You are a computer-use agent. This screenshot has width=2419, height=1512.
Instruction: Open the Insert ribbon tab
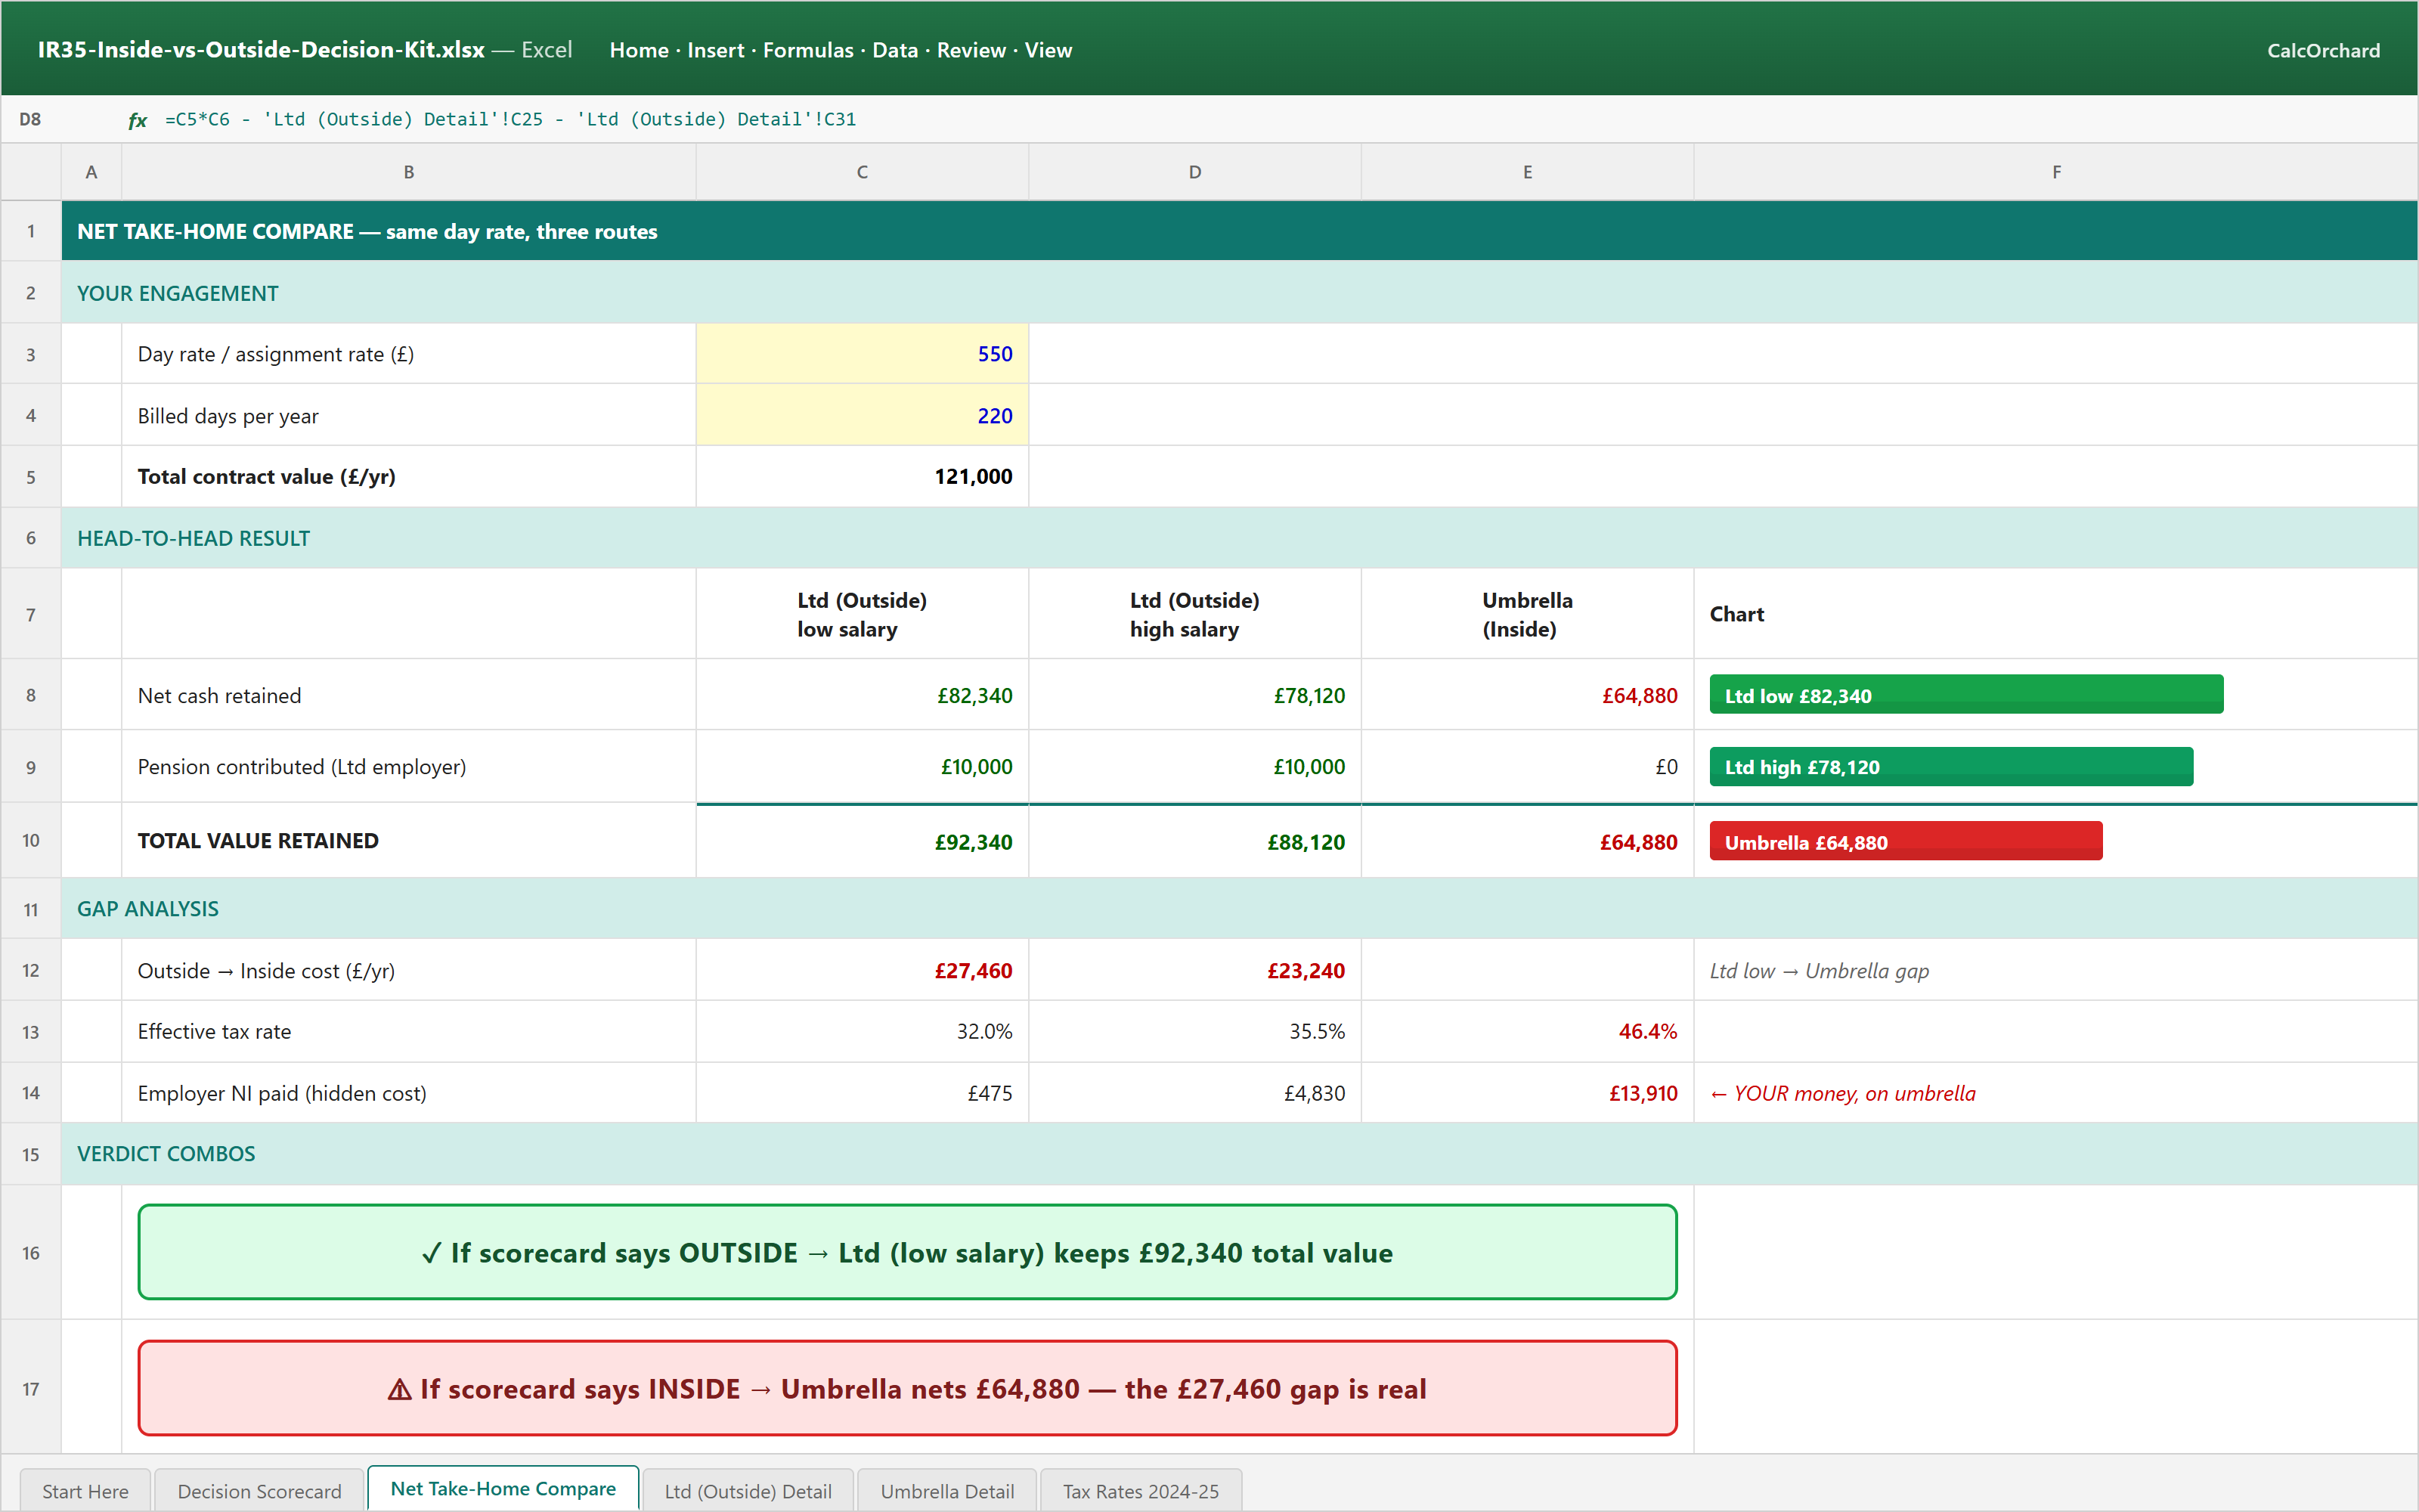(716, 50)
